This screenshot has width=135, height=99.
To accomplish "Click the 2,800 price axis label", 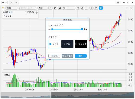I will click(x=130, y=64).
